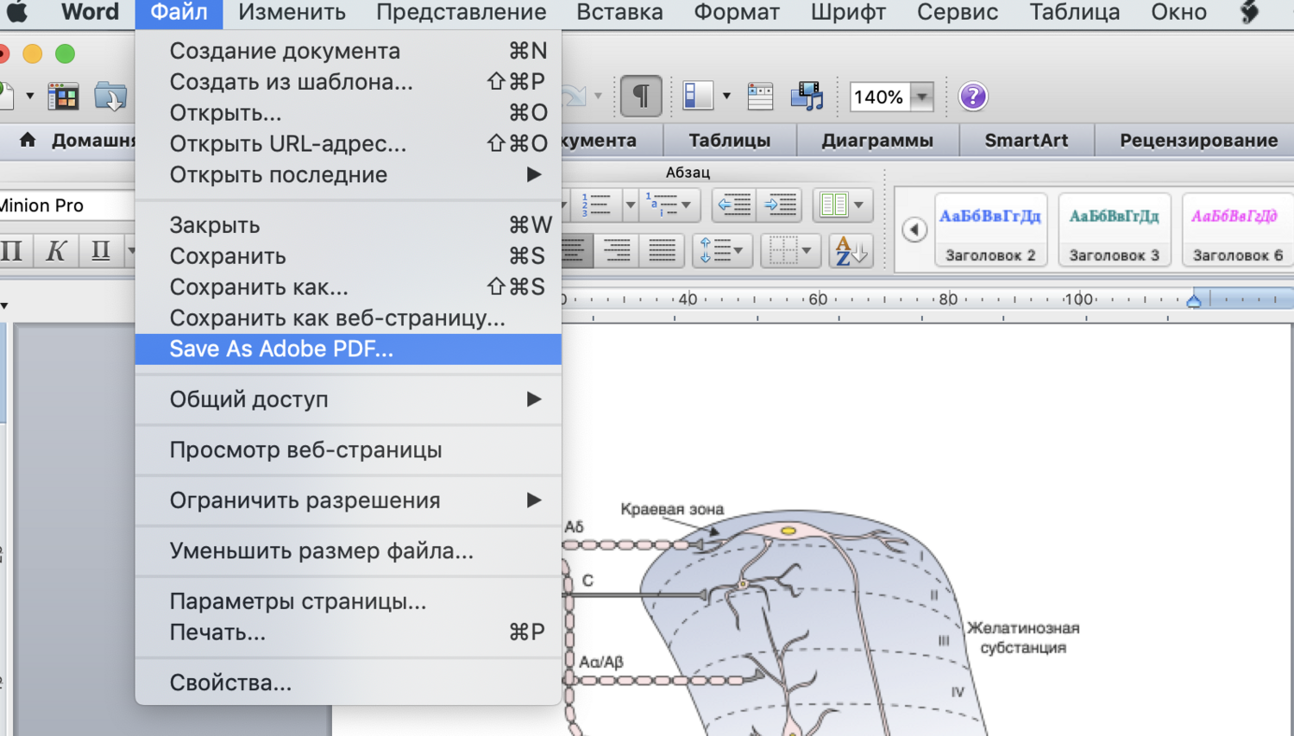The width and height of the screenshot is (1294, 736).
Task: Select Сохранить как... menu item
Action: [x=349, y=286]
